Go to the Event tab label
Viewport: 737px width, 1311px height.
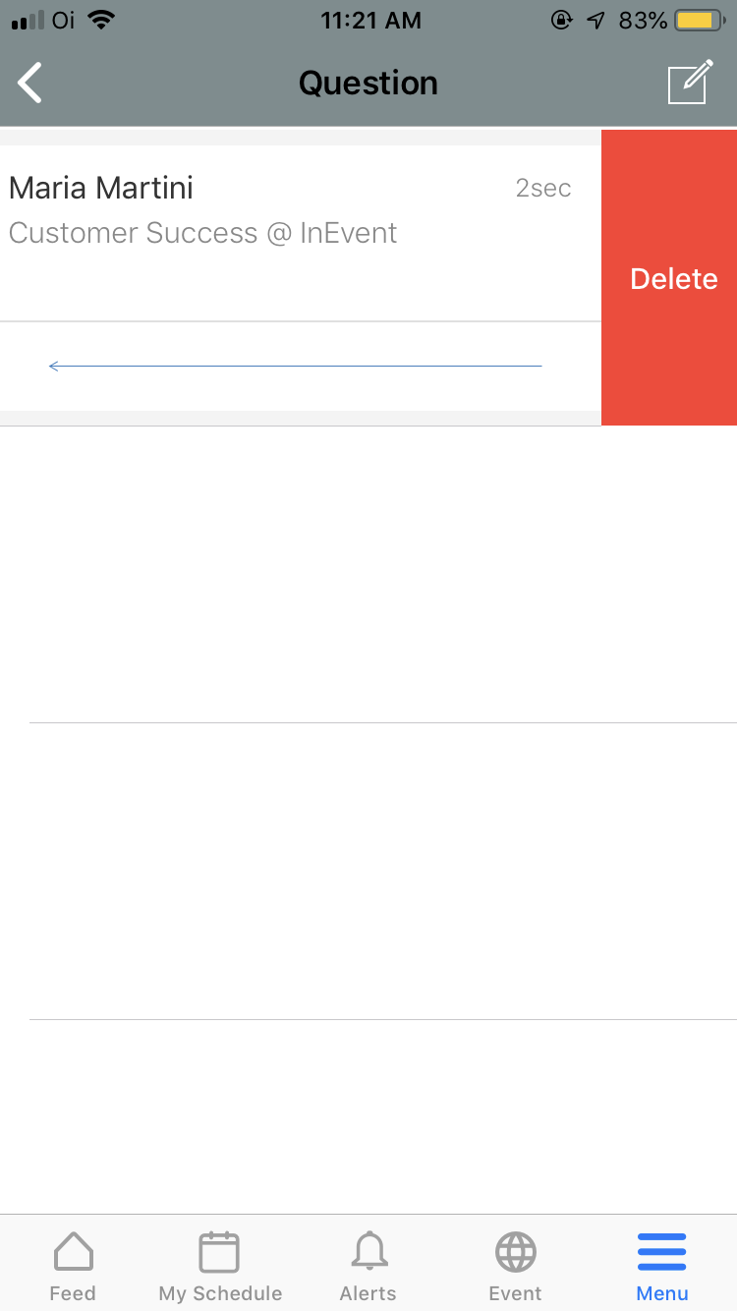click(516, 1293)
